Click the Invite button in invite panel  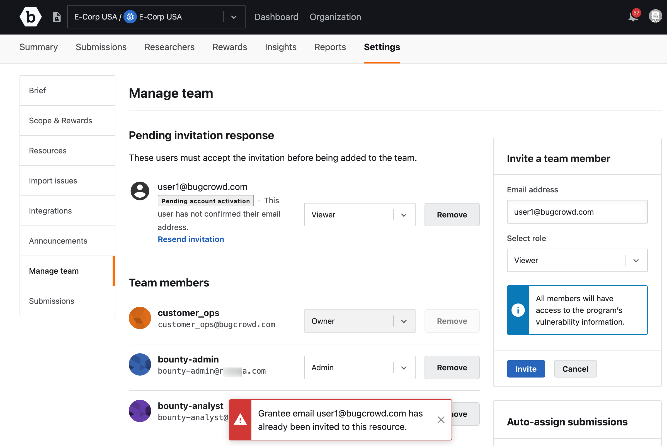coord(526,368)
